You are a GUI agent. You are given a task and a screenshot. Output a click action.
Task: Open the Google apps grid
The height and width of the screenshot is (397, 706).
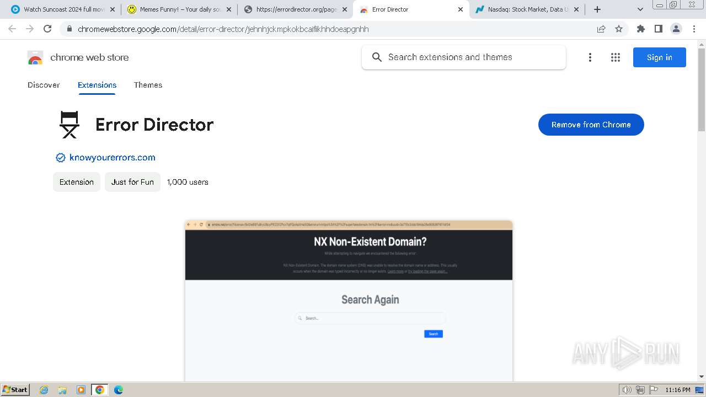coord(616,57)
